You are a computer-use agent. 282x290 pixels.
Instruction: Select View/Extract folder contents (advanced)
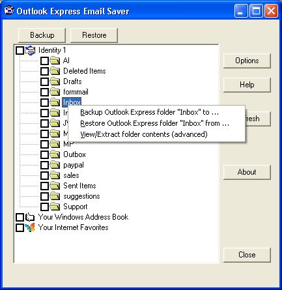tap(144, 134)
